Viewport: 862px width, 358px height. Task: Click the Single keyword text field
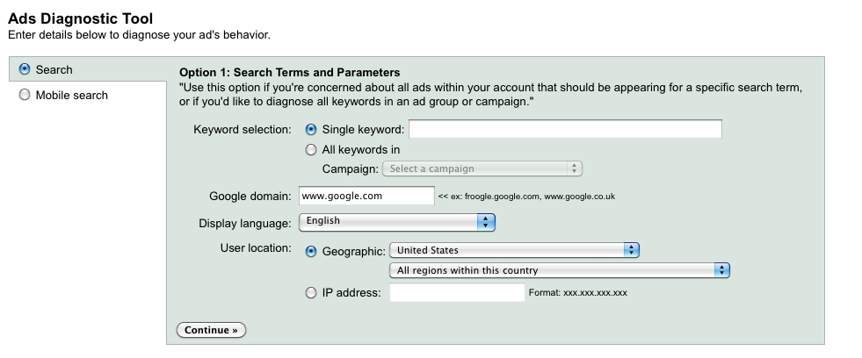click(x=565, y=129)
